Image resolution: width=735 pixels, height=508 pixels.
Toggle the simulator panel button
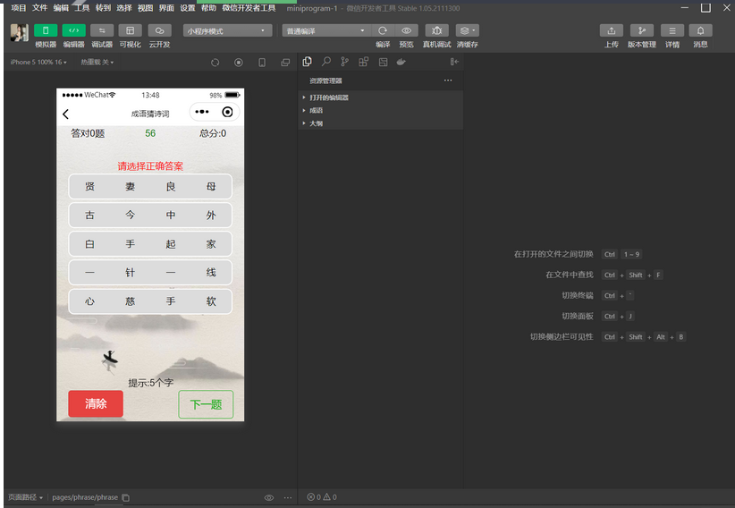pyautogui.click(x=45, y=30)
